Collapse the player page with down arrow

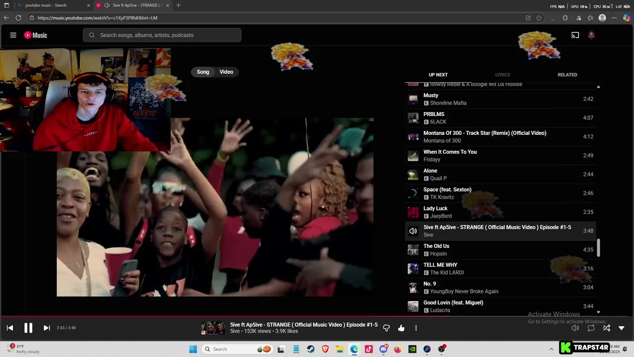point(622,328)
